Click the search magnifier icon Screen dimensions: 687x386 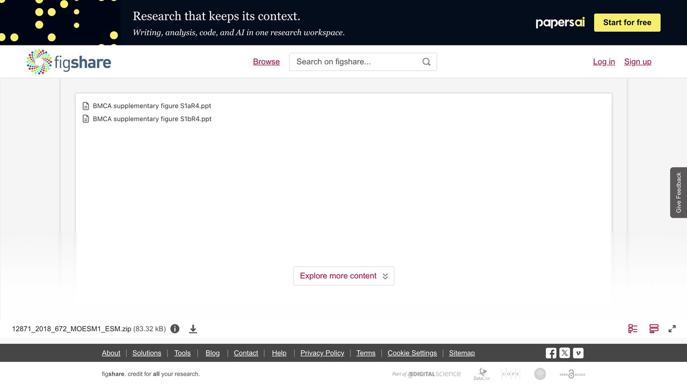[x=426, y=62]
